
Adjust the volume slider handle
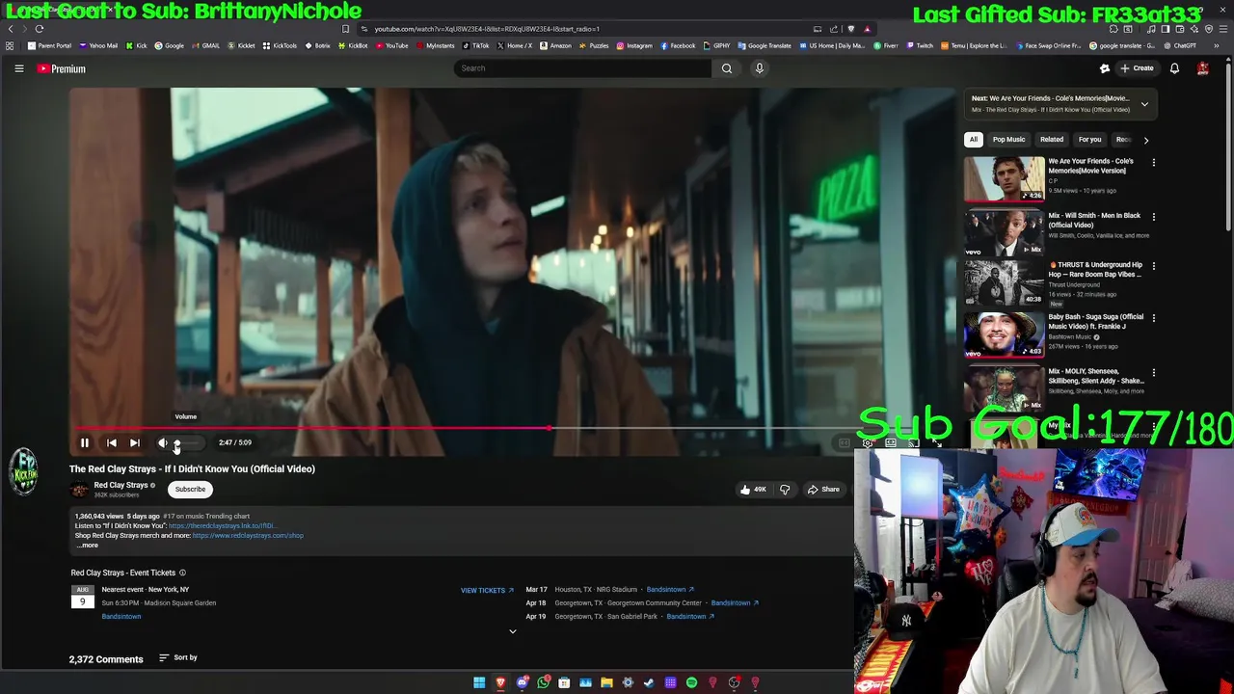(176, 442)
